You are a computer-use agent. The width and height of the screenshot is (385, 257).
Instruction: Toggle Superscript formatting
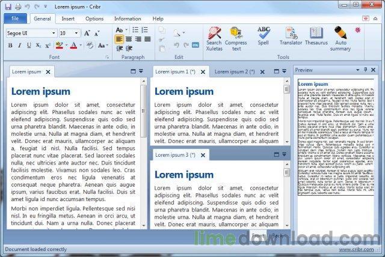[x=48, y=46]
